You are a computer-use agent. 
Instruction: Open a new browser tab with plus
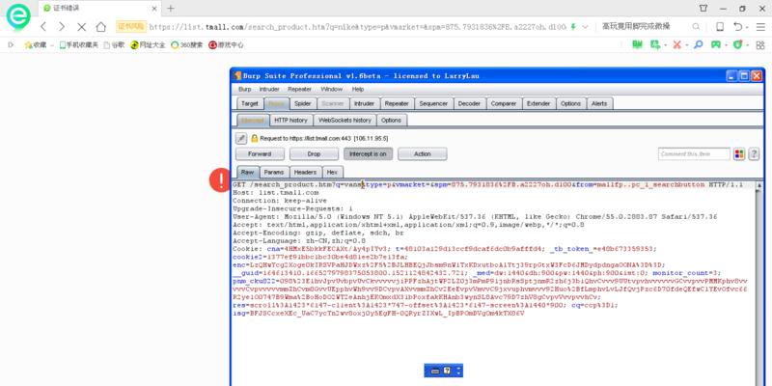coord(171,9)
